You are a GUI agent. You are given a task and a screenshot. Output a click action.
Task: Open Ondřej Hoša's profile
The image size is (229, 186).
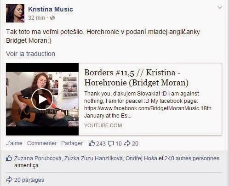(x=141, y=158)
